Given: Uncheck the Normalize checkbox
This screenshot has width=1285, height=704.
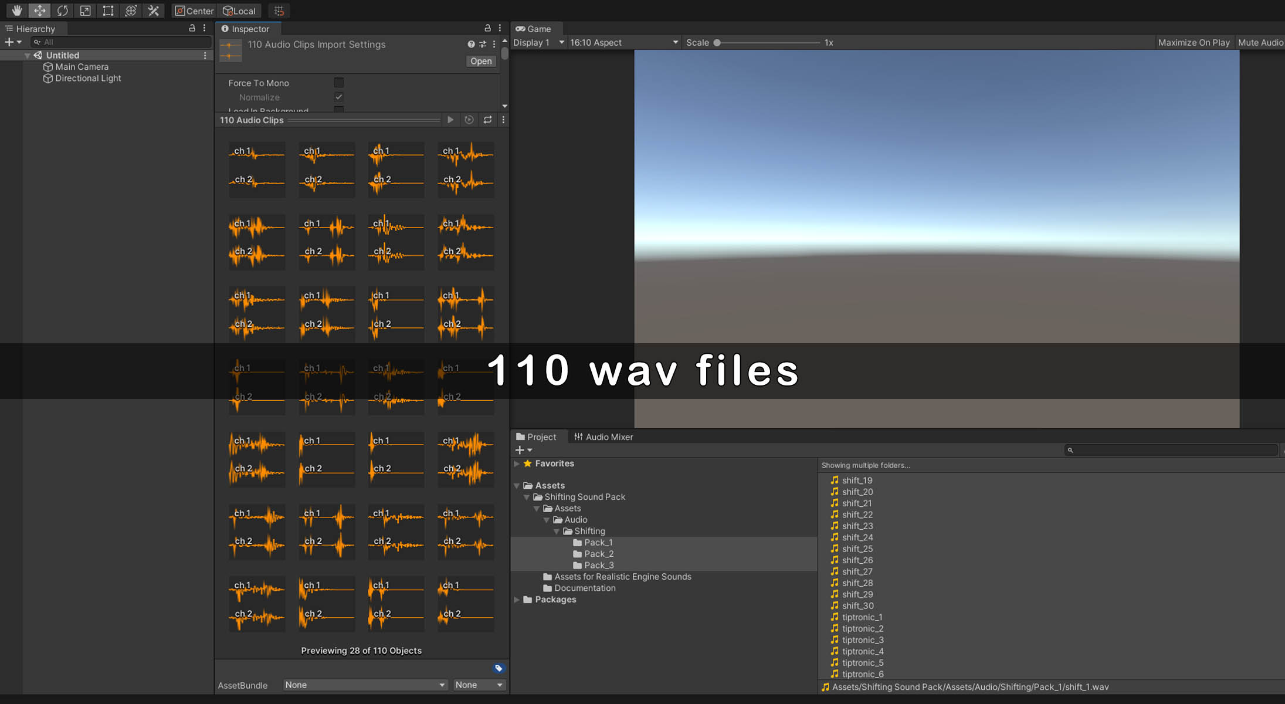Looking at the screenshot, I should (338, 97).
